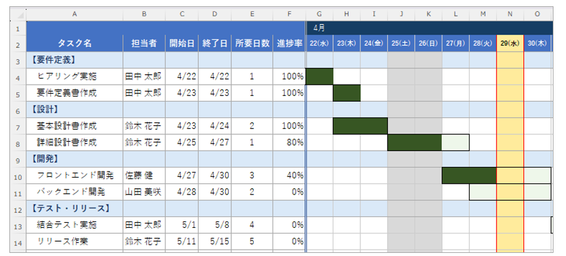Click the 【設計】 section row

[x=75, y=110]
